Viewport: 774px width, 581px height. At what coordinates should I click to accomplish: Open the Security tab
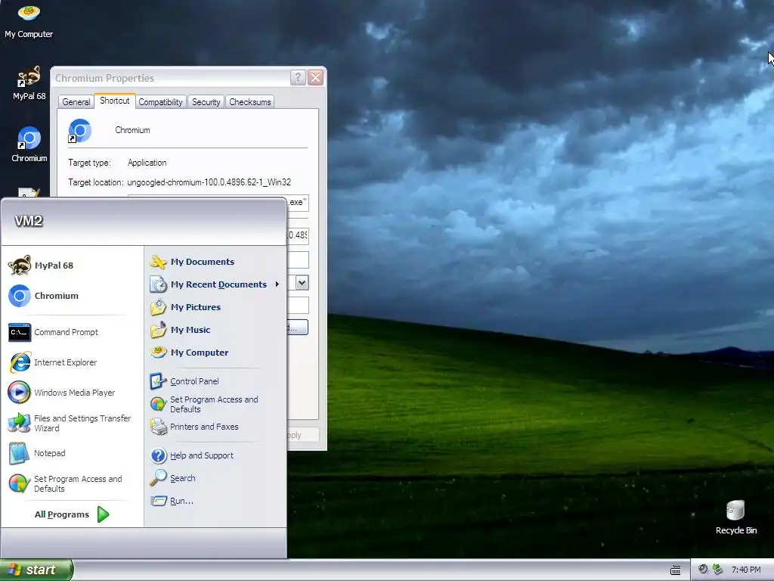[206, 102]
